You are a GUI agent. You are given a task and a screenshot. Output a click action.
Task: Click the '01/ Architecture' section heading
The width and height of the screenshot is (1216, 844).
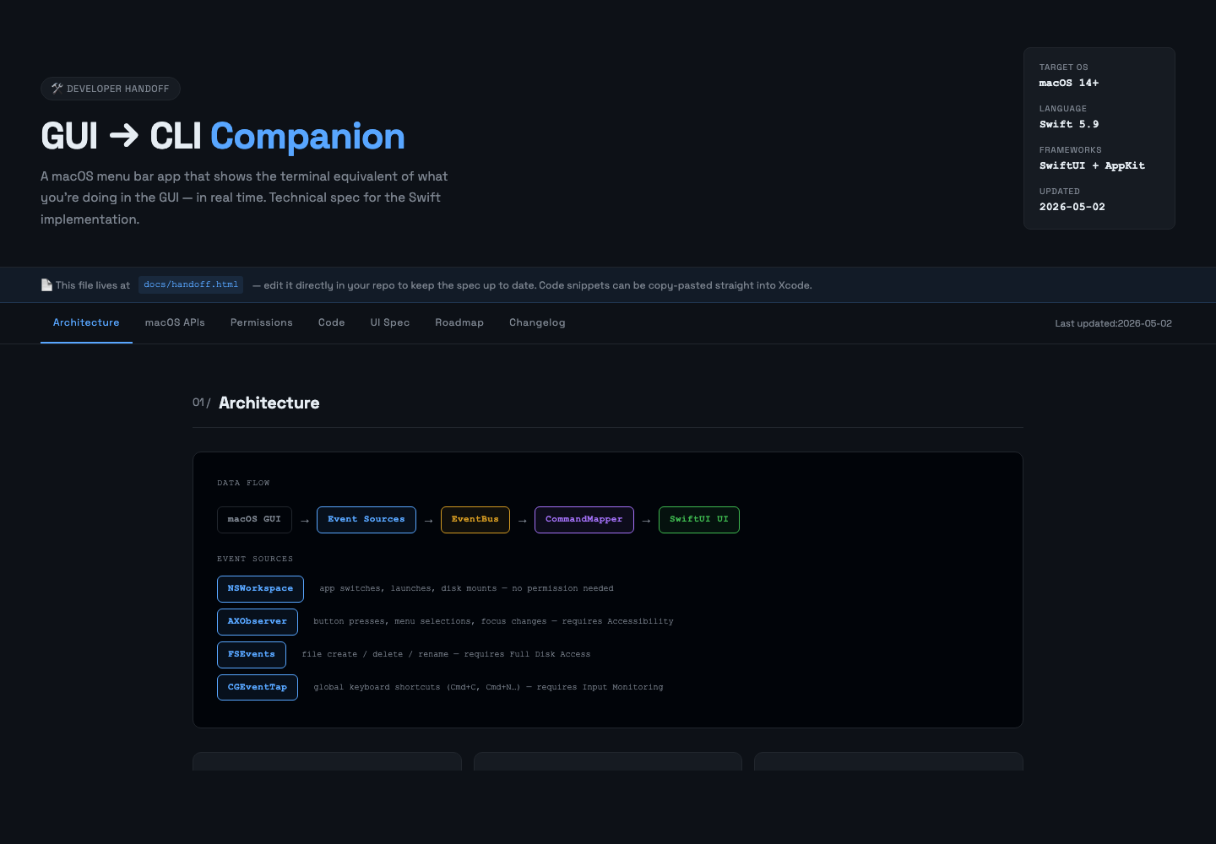pos(256,403)
